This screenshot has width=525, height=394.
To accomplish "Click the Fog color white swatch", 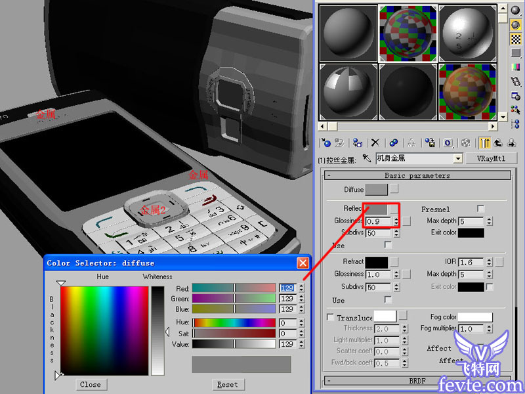I will click(475, 317).
